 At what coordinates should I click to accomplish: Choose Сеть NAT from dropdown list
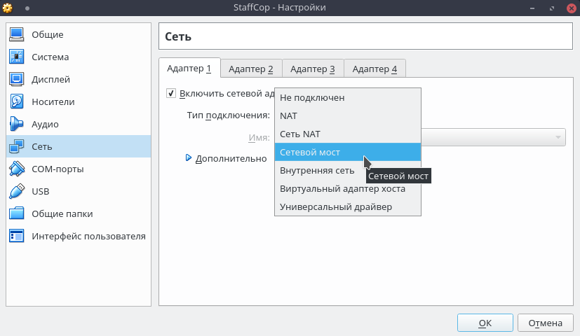pyautogui.click(x=348, y=134)
